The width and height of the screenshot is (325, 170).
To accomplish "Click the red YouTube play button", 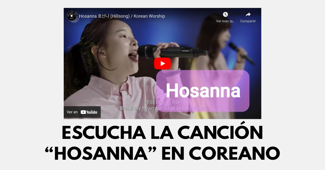I will click(x=162, y=64).
